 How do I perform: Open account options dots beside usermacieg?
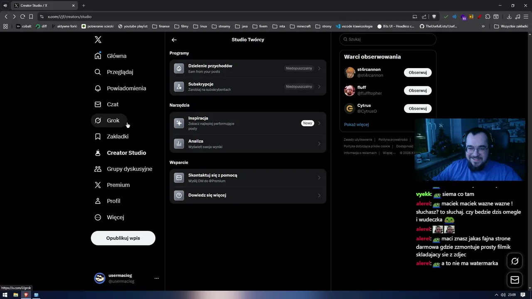[156, 278]
